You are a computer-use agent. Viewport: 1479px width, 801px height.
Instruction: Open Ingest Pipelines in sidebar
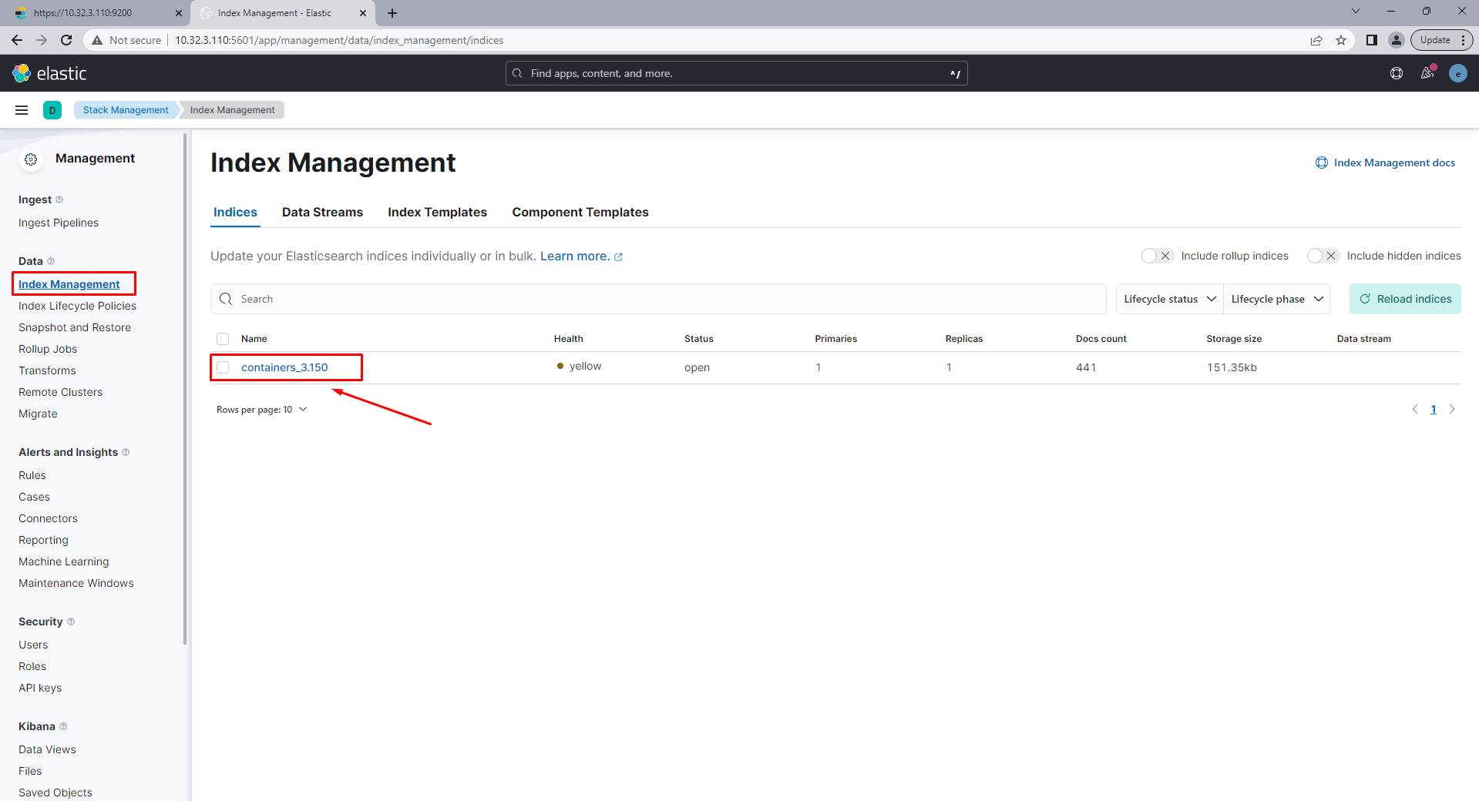point(59,223)
